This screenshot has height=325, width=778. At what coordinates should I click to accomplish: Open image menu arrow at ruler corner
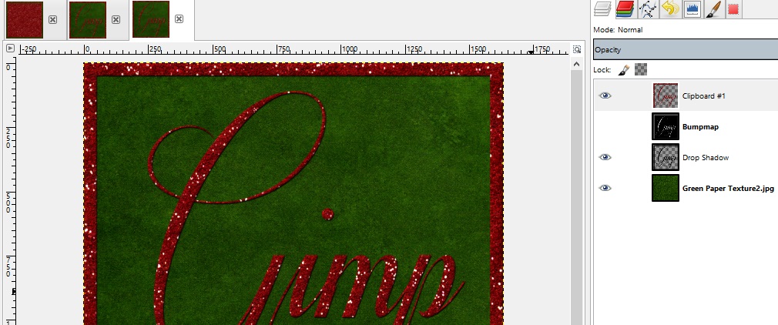pos(11,49)
